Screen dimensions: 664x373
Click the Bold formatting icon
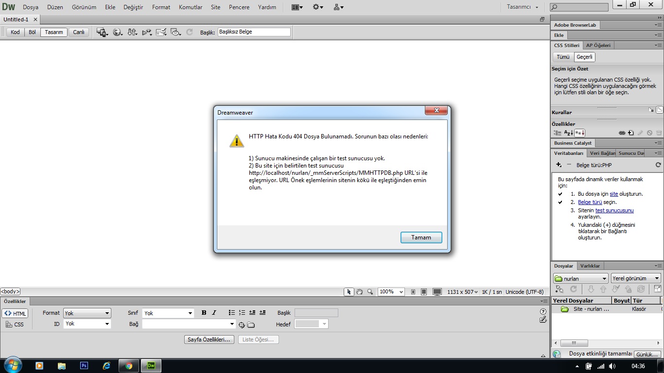(204, 313)
